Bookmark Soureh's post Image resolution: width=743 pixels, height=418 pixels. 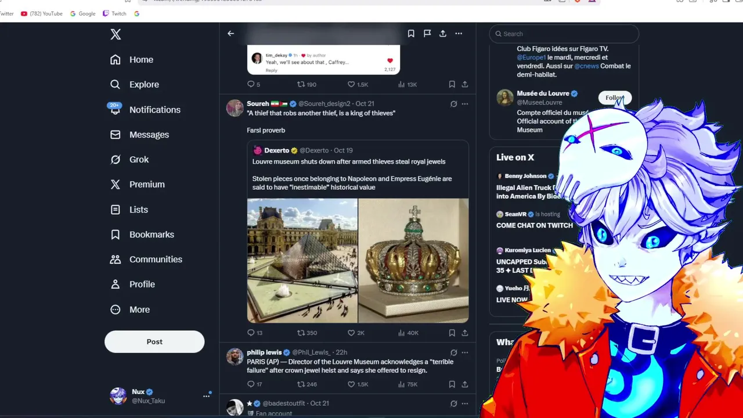coord(452,333)
